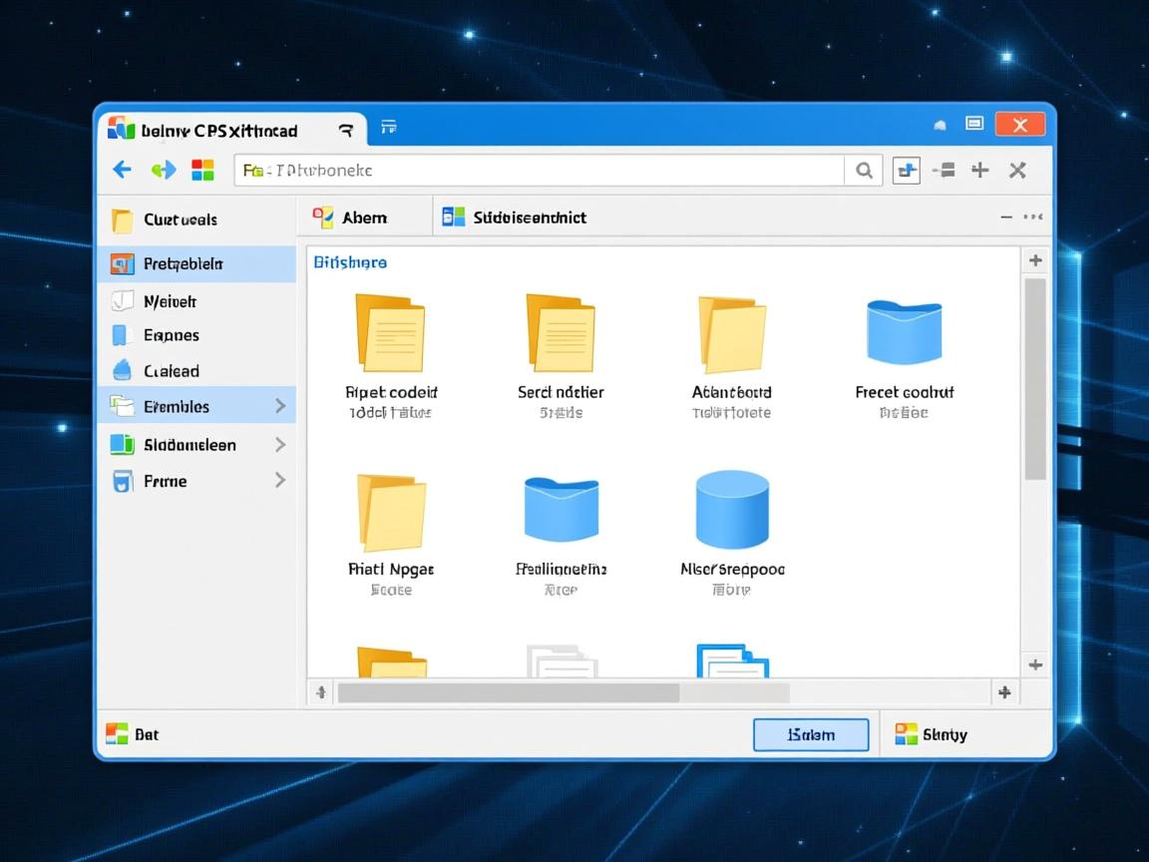Click the highlighted blue button in footer
Screen dimensions: 1149x862
coord(810,735)
